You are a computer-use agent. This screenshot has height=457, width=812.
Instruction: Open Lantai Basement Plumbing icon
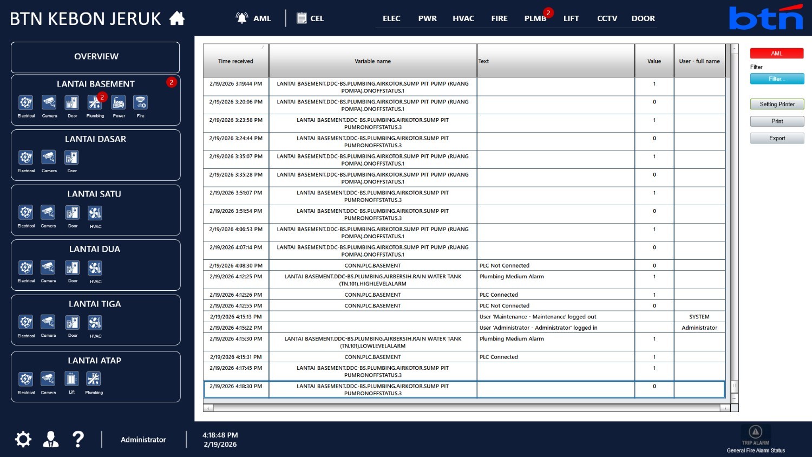coord(95,102)
